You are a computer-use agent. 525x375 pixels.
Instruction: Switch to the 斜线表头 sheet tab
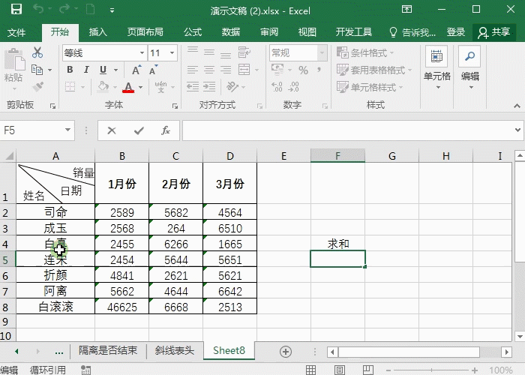pos(175,350)
